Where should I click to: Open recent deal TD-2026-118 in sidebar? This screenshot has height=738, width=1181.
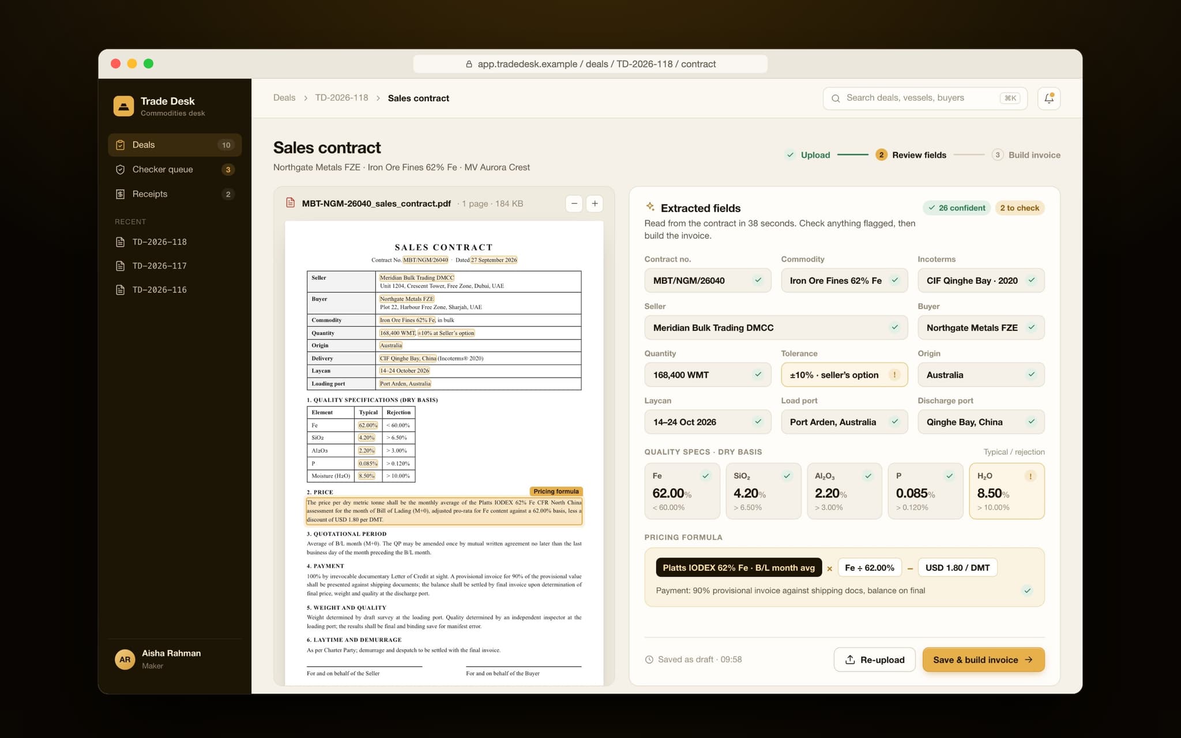coord(175,242)
